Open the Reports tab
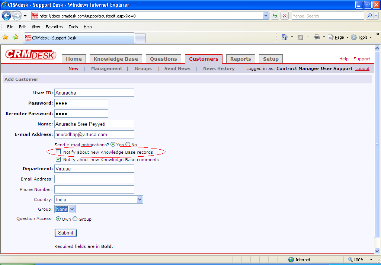This screenshot has width=381, height=265. pyautogui.click(x=240, y=59)
